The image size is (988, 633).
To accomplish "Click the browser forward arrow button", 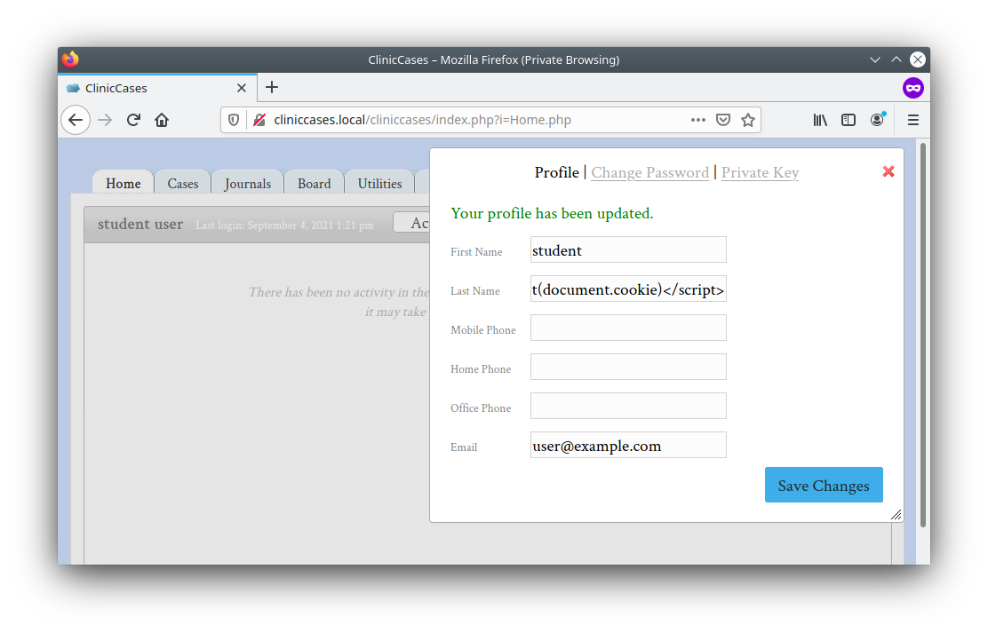I will (105, 120).
